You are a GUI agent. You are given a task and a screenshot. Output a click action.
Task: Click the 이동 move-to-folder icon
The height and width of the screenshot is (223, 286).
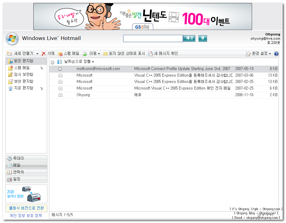coord(85,54)
